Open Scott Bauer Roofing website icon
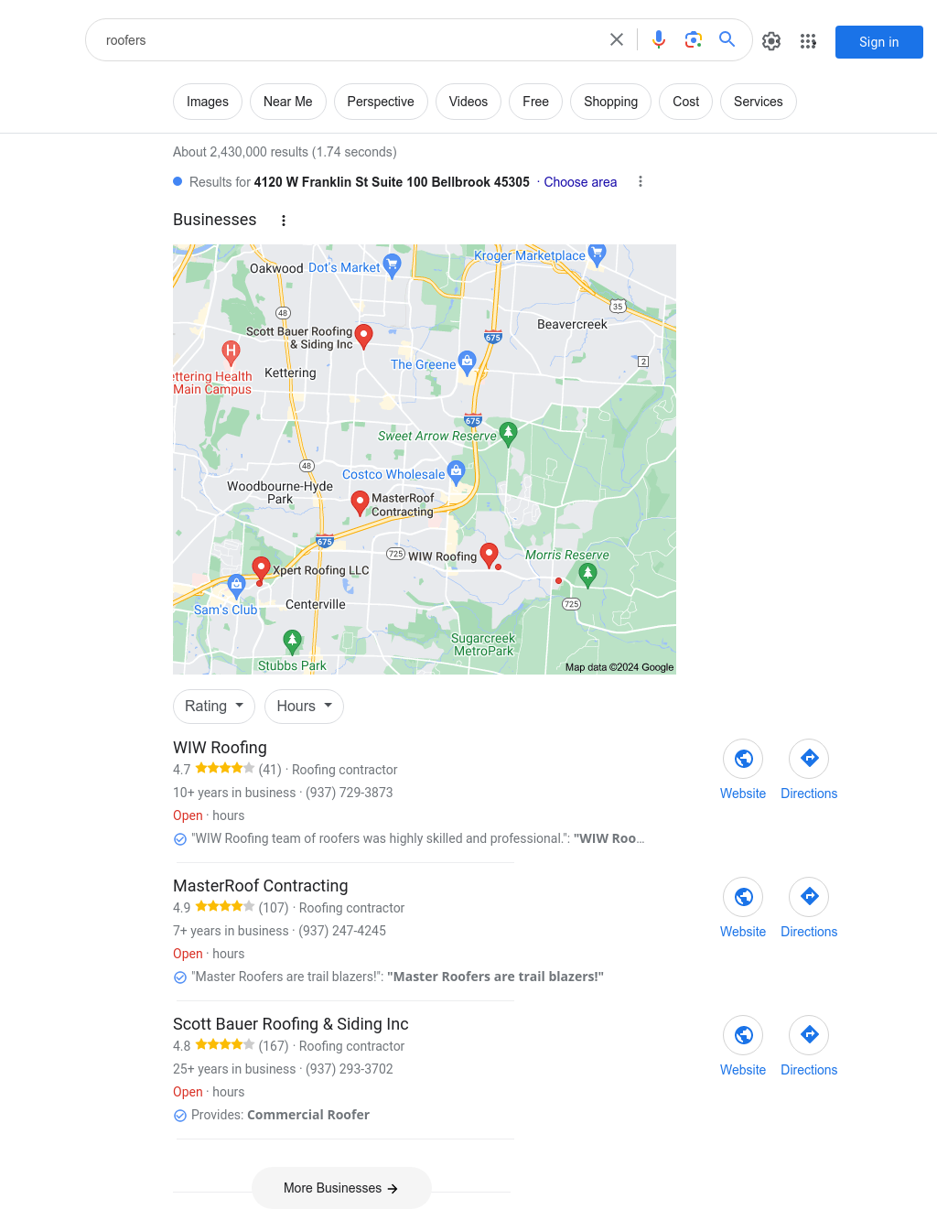This screenshot has width=937, height=1231. tap(743, 1035)
